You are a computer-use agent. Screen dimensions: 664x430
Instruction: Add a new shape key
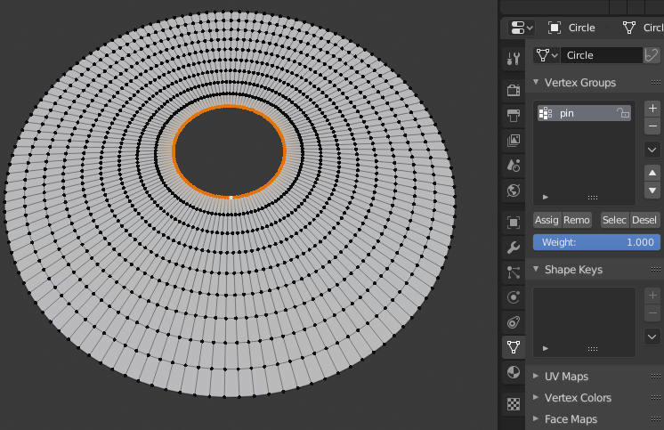point(652,296)
